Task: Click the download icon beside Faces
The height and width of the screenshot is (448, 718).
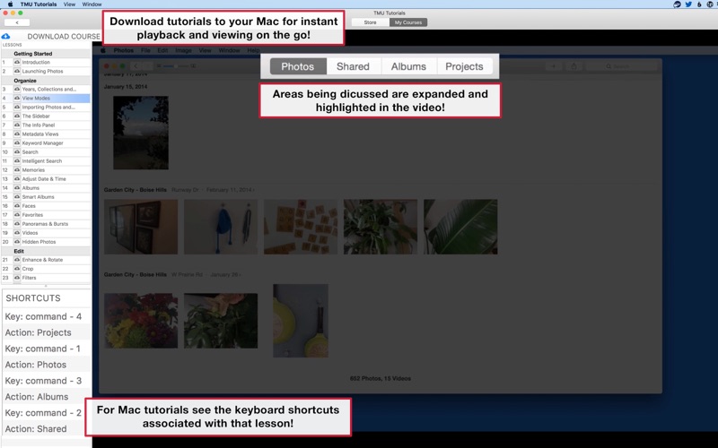Action: (17, 206)
